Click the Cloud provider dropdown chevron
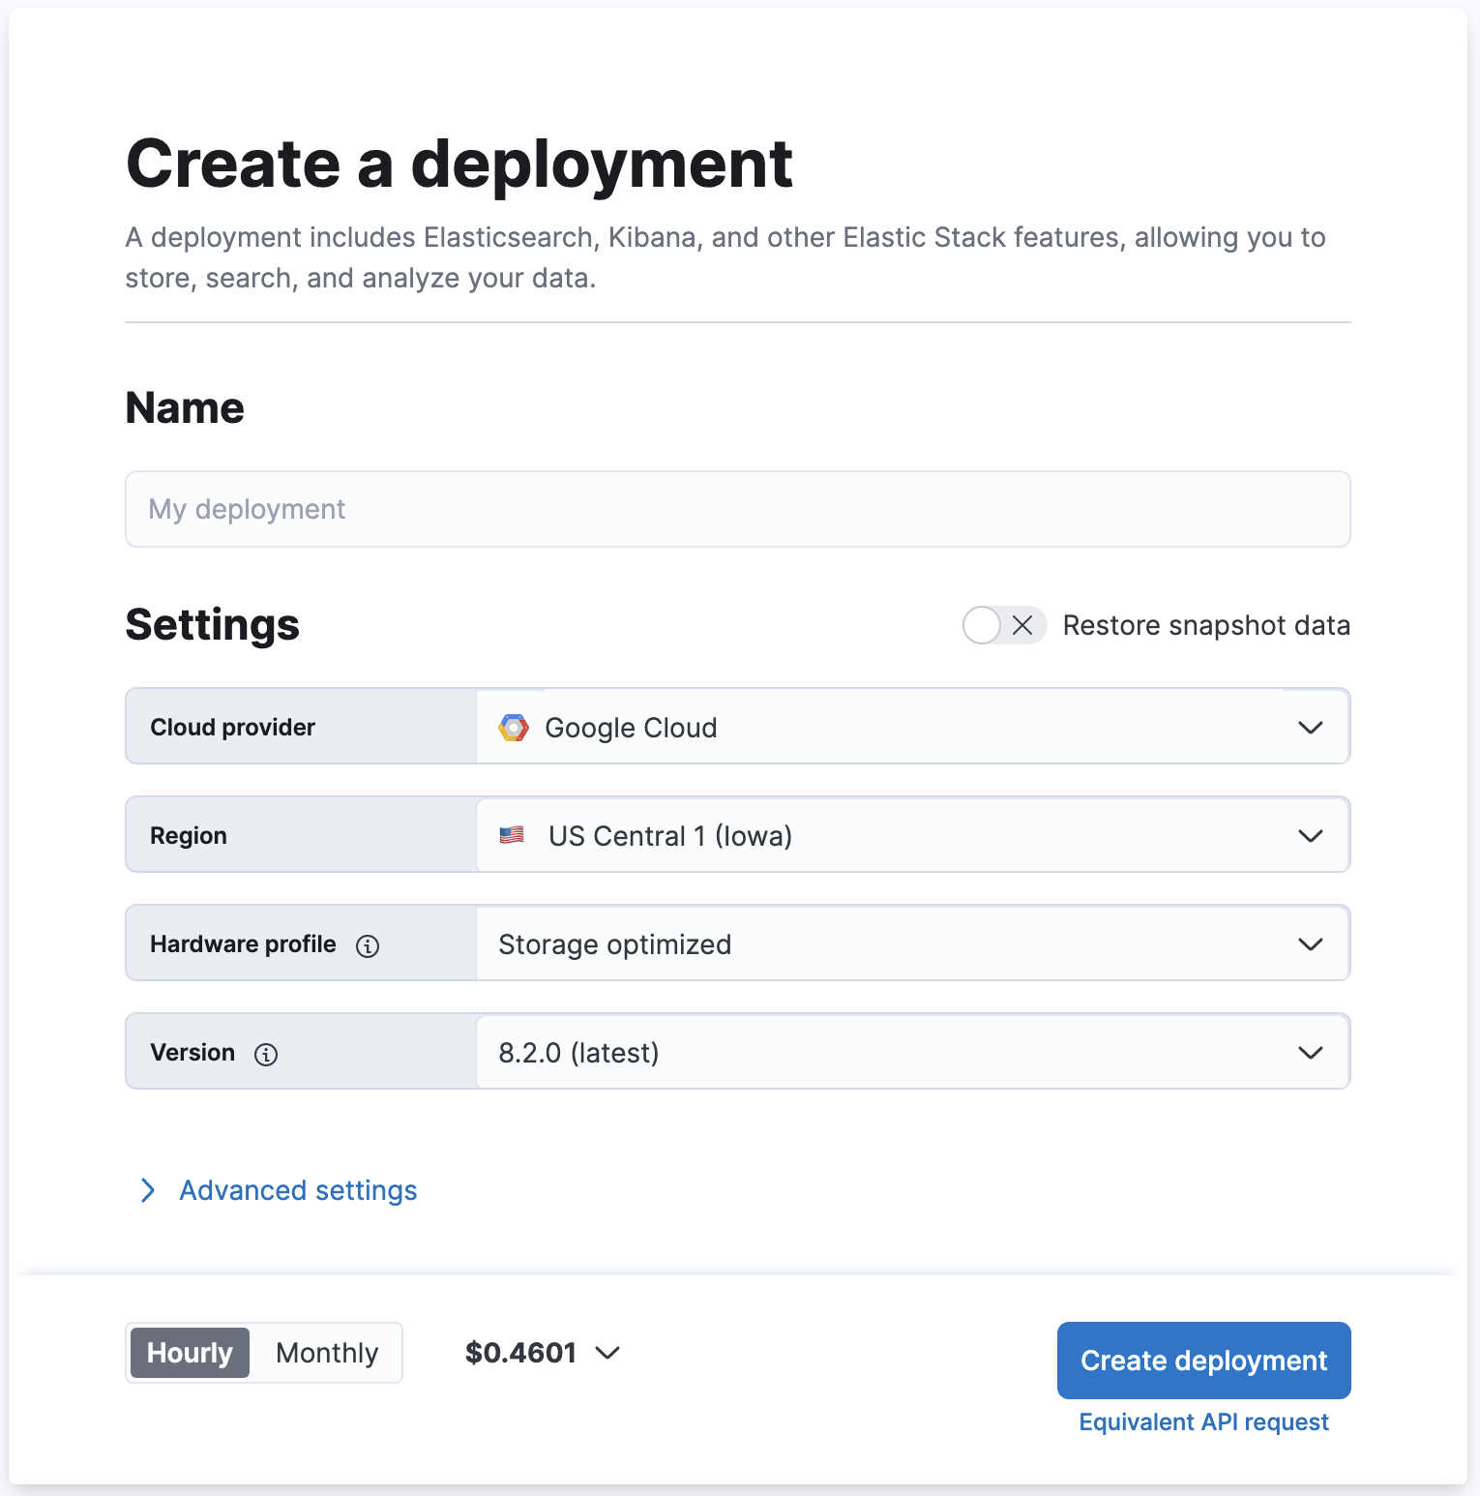1480x1496 pixels. click(x=1312, y=727)
